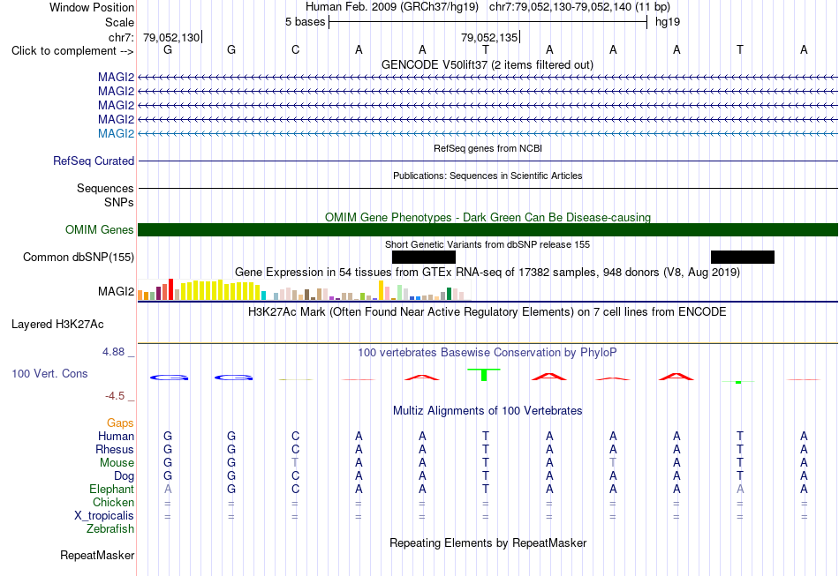Image resolution: width=839 pixels, height=576 pixels.
Task: Click the 'chr7:' label in base position row
Action: [122, 37]
